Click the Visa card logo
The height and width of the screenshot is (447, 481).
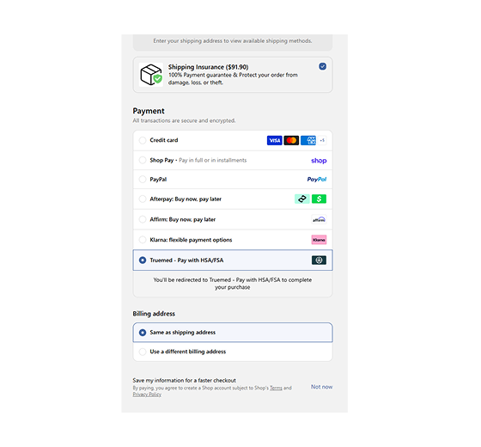[274, 140]
